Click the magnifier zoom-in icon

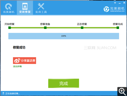pos(122,91)
